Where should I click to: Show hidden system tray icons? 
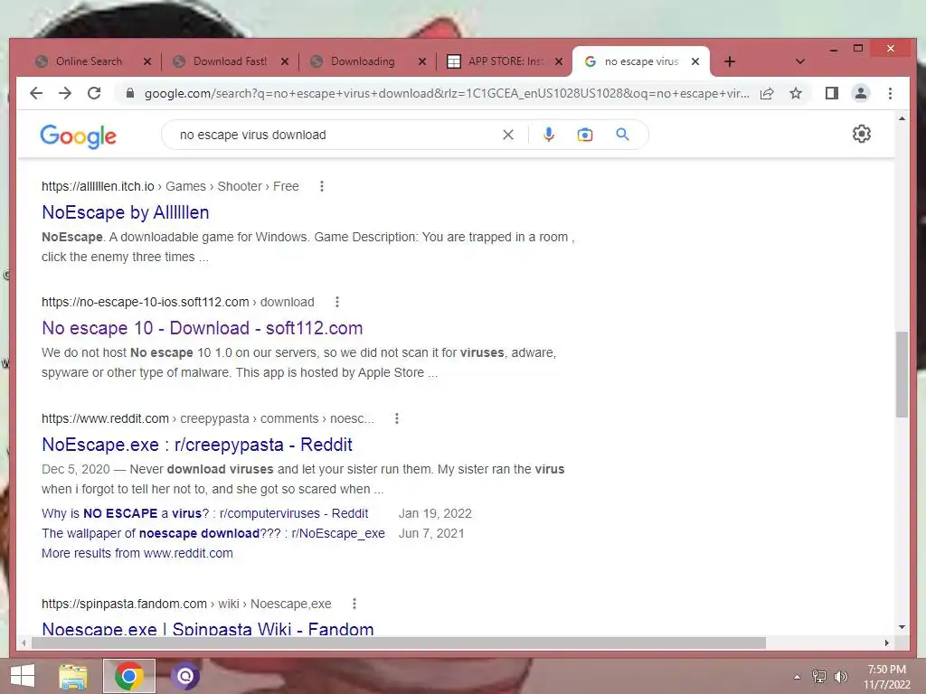coord(798,677)
